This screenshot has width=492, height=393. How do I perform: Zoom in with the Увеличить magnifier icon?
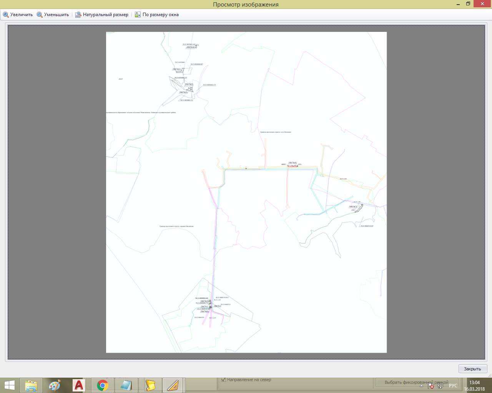[x=6, y=15]
